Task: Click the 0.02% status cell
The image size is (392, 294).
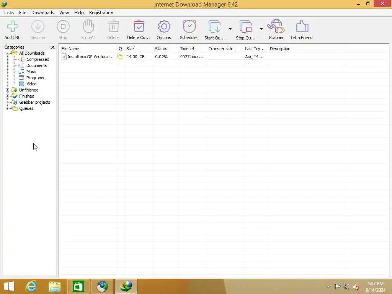Action: (162, 57)
